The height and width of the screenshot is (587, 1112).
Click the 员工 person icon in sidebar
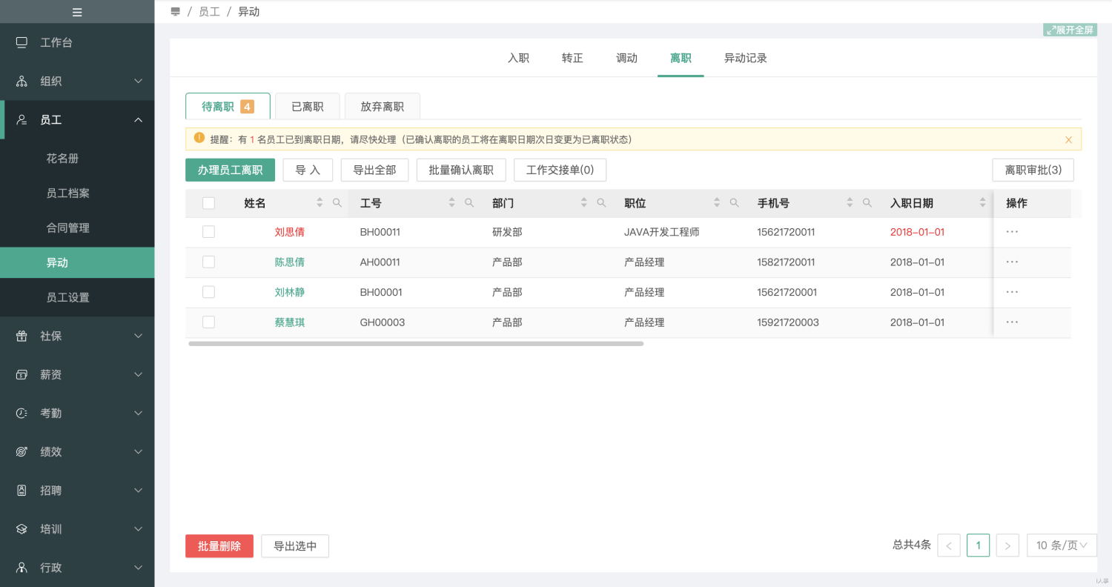click(x=21, y=119)
